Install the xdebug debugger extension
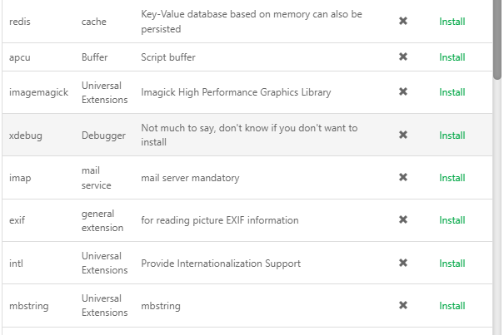The image size is (504, 335). 452,135
